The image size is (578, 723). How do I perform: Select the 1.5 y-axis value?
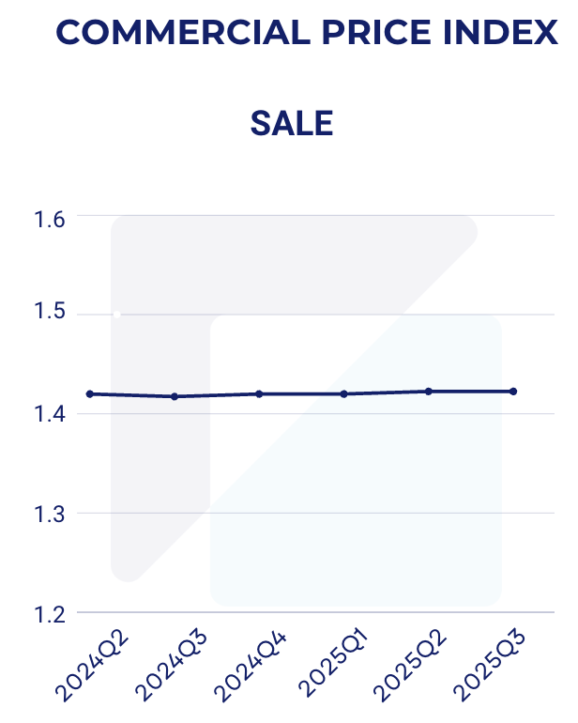point(49,314)
